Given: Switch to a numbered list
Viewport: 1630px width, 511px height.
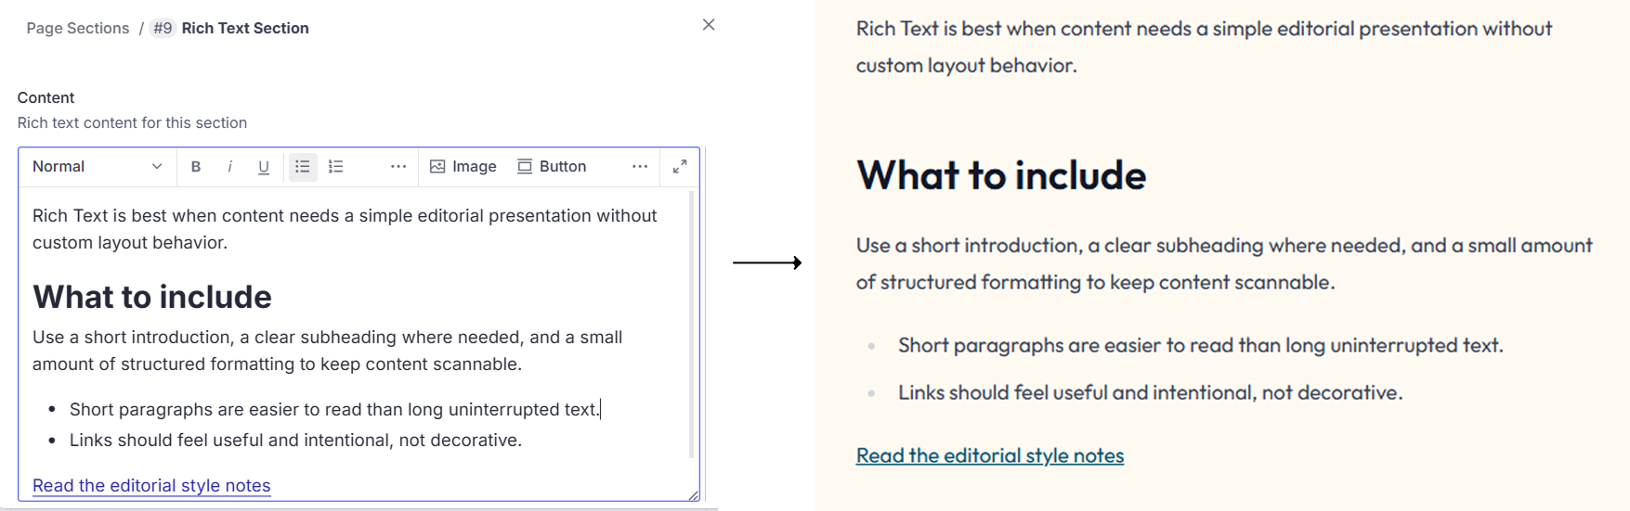Looking at the screenshot, I should pos(336,167).
